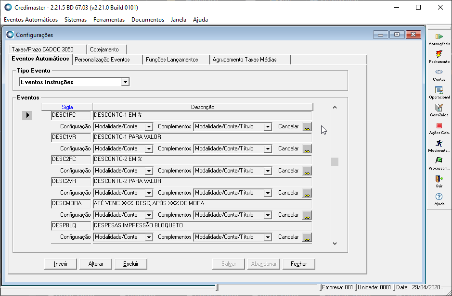Open Configuração dropdown for DESCMORA
Image resolution: width=452 pixels, height=296 pixels.
149,215
